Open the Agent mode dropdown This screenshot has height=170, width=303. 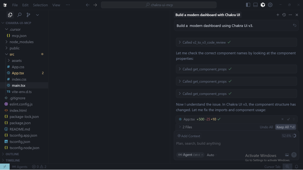[x=191, y=155]
